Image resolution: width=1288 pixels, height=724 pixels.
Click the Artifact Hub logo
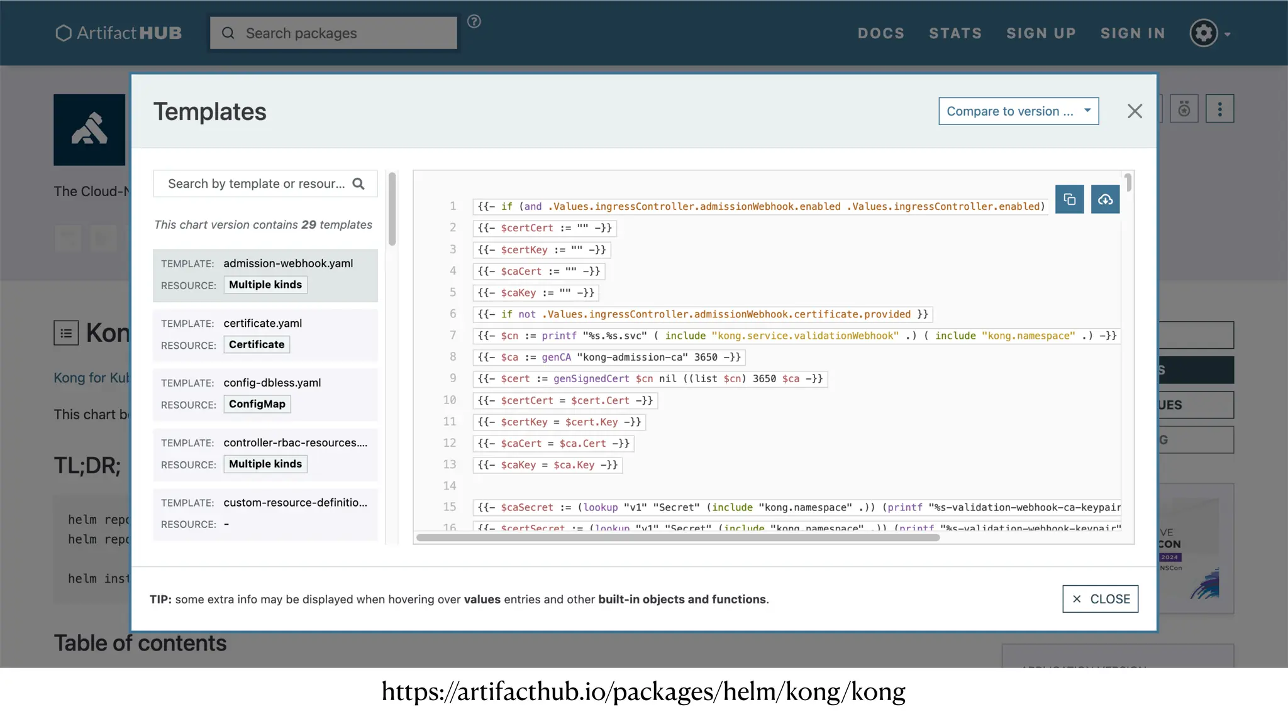tap(118, 33)
